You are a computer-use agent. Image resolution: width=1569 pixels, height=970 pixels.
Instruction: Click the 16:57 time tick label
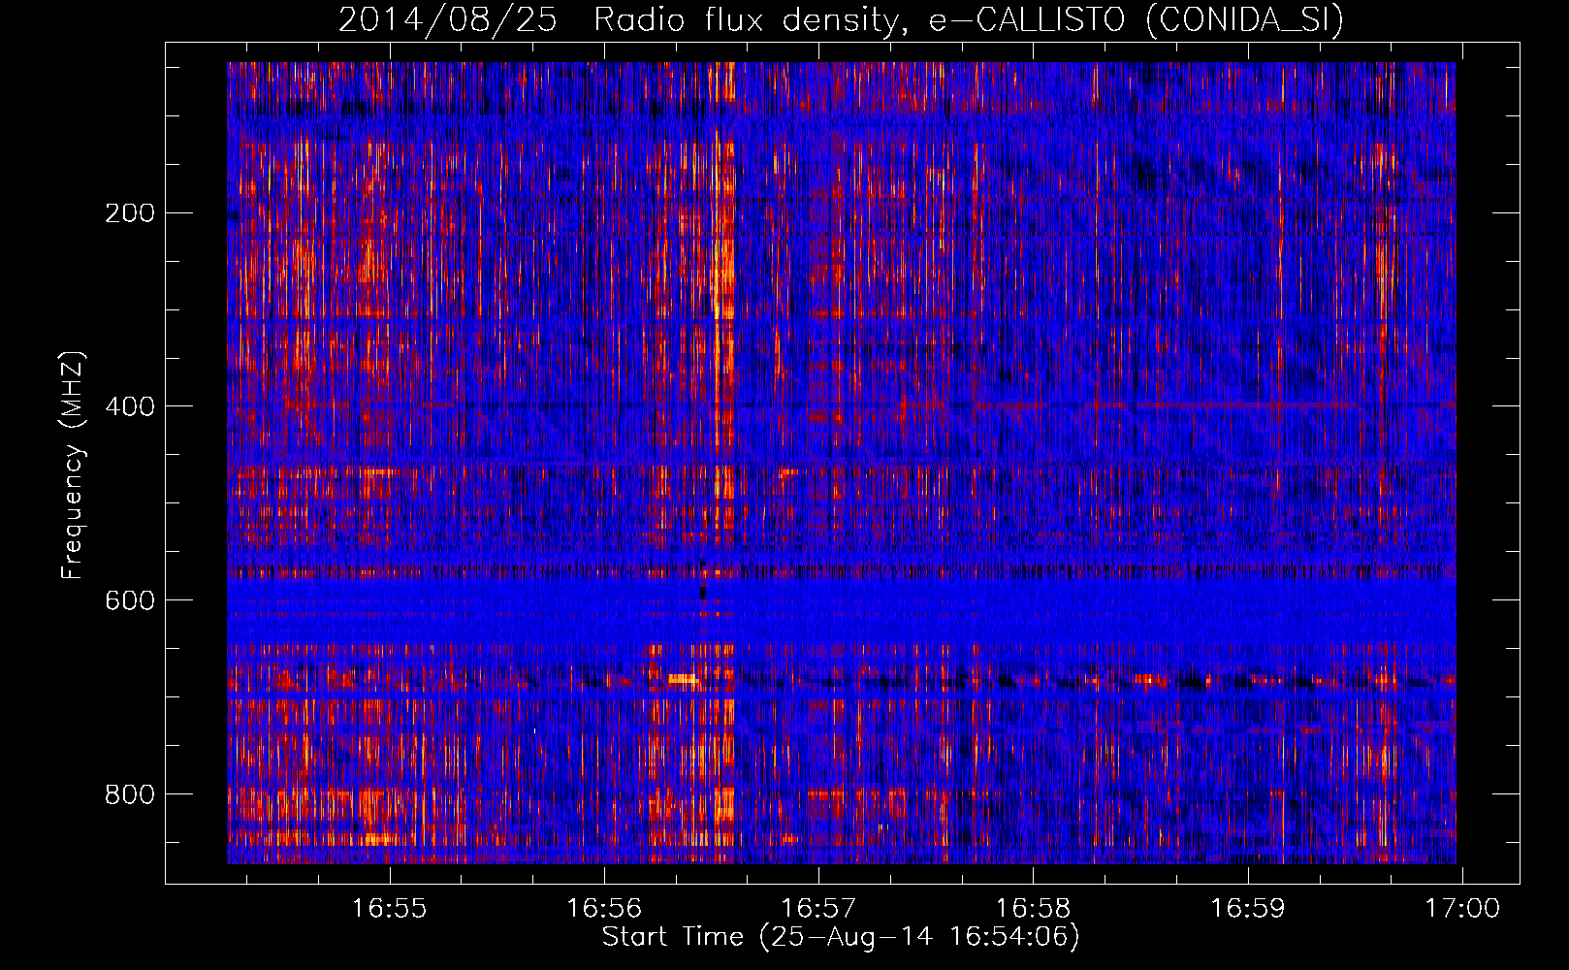[x=818, y=908]
